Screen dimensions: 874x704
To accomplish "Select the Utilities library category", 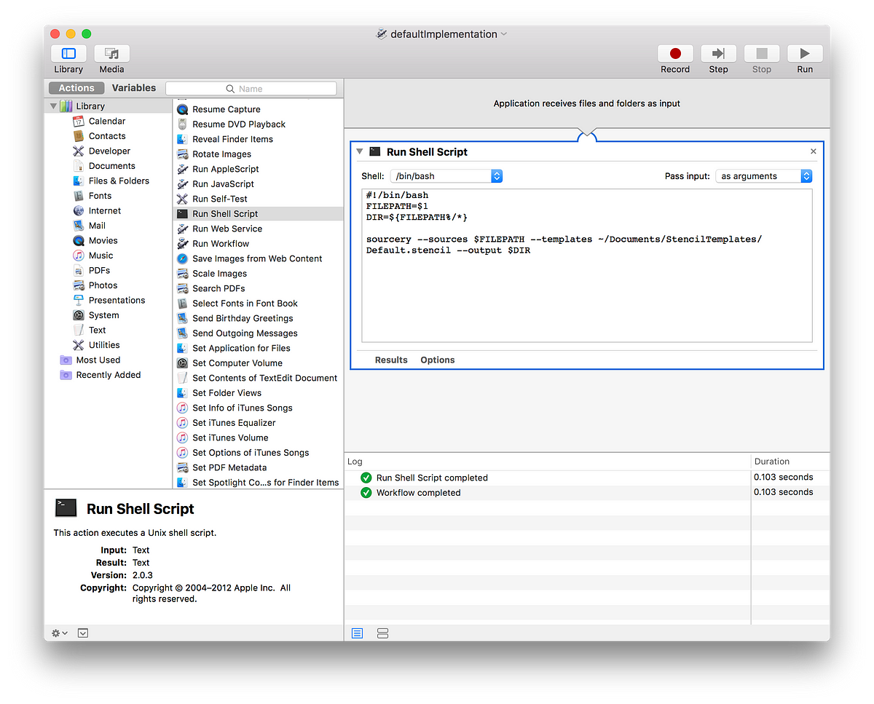I will (x=104, y=345).
